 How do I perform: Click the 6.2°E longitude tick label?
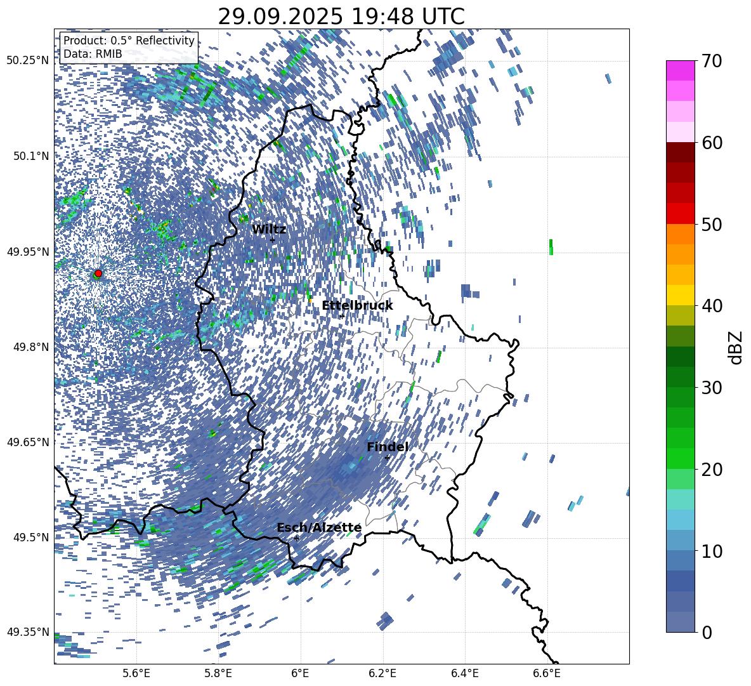pyautogui.click(x=382, y=673)
